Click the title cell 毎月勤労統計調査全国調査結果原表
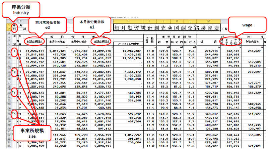Screen dimensions: 268x149 pos(166,28)
